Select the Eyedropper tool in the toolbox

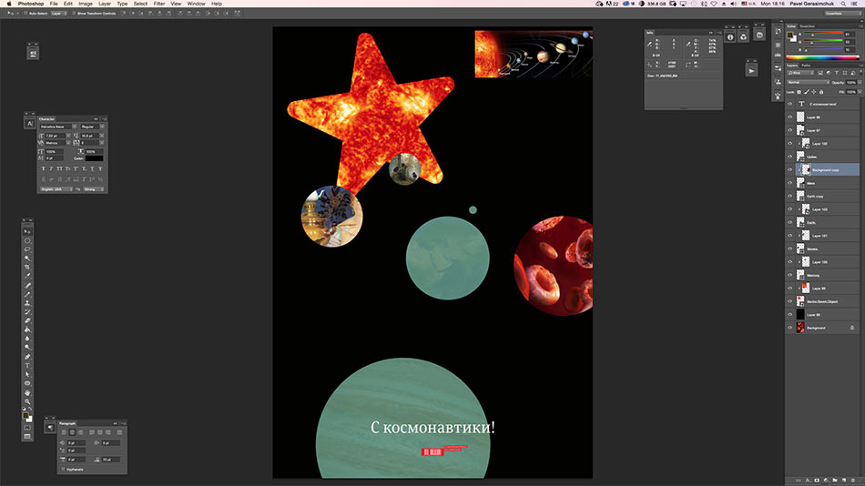click(27, 276)
